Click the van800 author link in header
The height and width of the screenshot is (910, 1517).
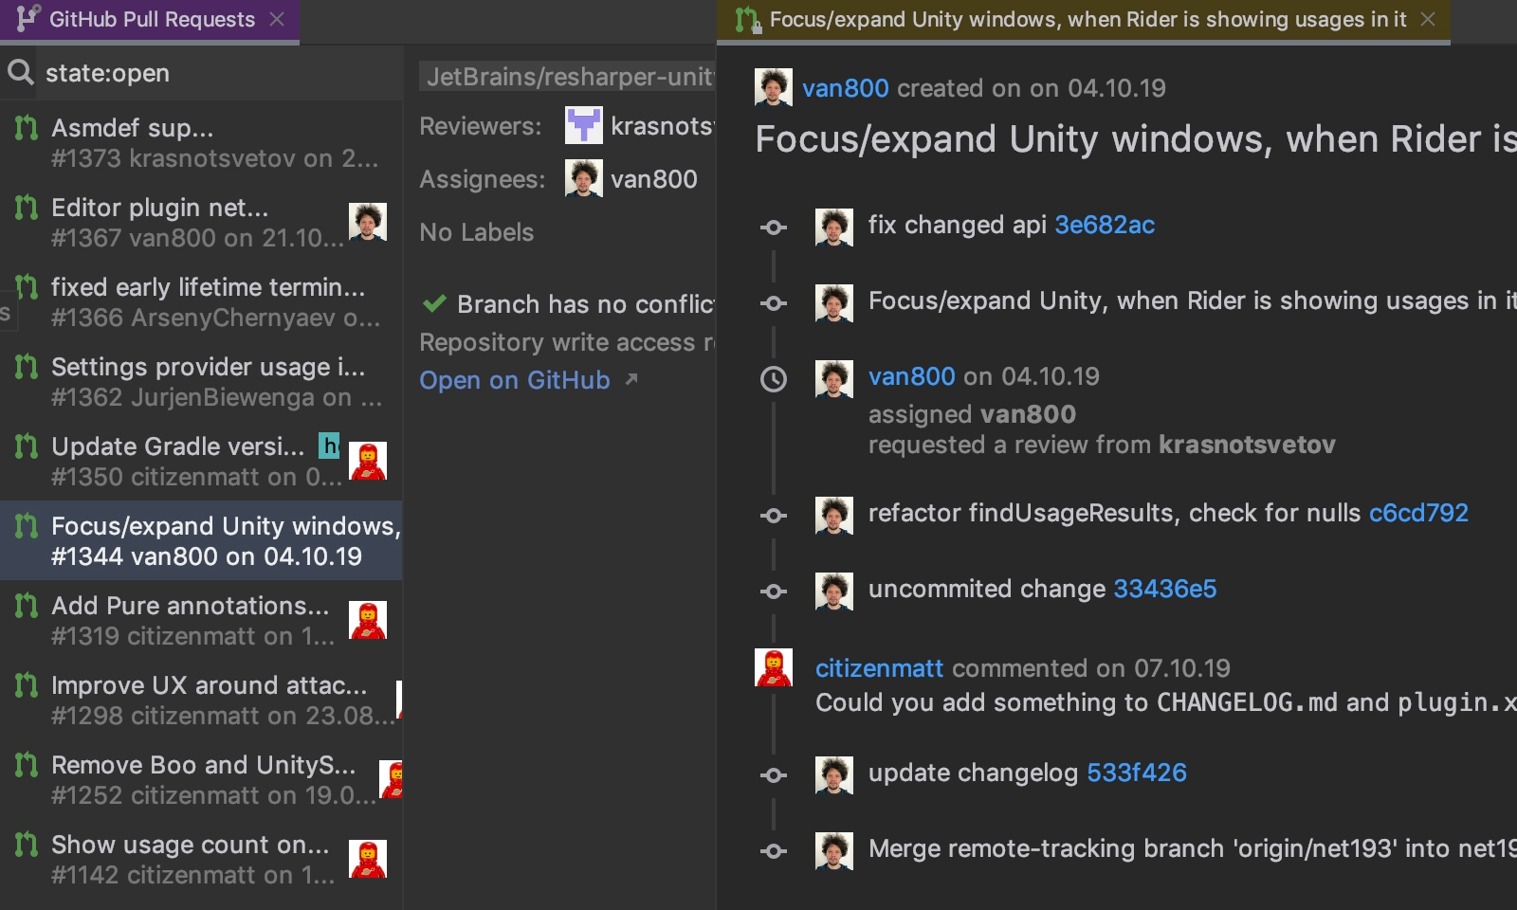pos(846,88)
